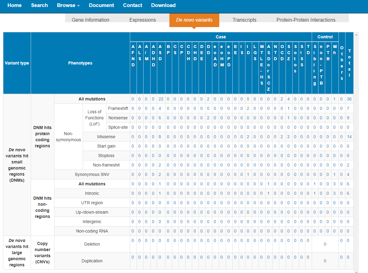
Task: Select the De novo variants tab
Action: [x=194, y=20]
